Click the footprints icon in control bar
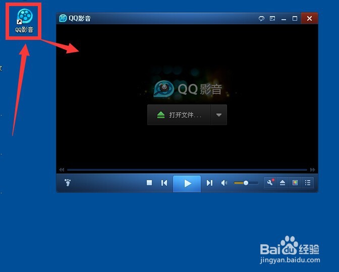This screenshot has height=272, width=339. (x=68, y=183)
